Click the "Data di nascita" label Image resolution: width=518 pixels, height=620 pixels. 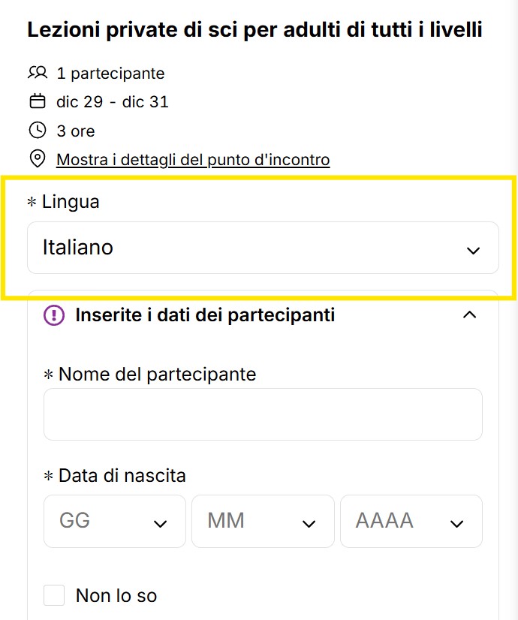tap(122, 475)
